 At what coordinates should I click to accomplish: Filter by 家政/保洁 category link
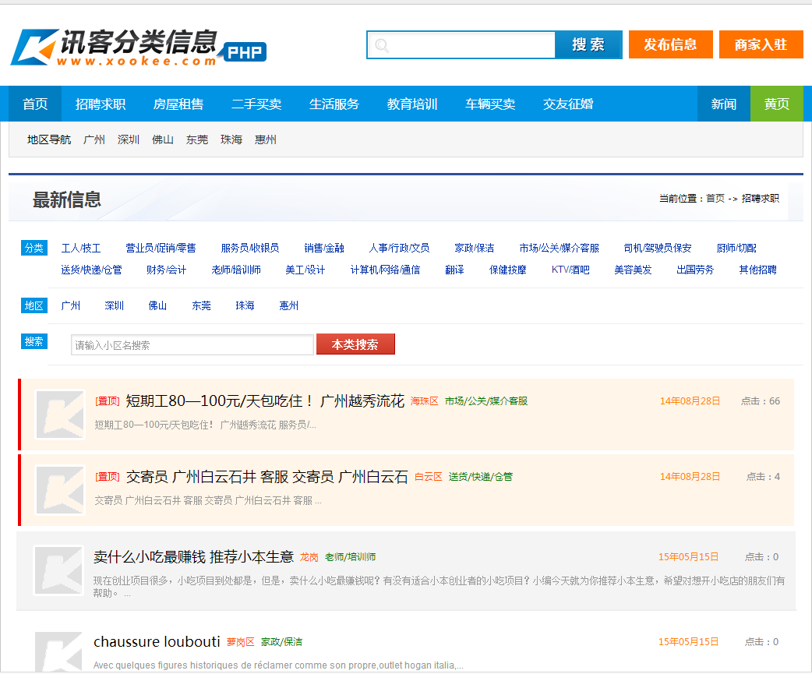coord(475,248)
